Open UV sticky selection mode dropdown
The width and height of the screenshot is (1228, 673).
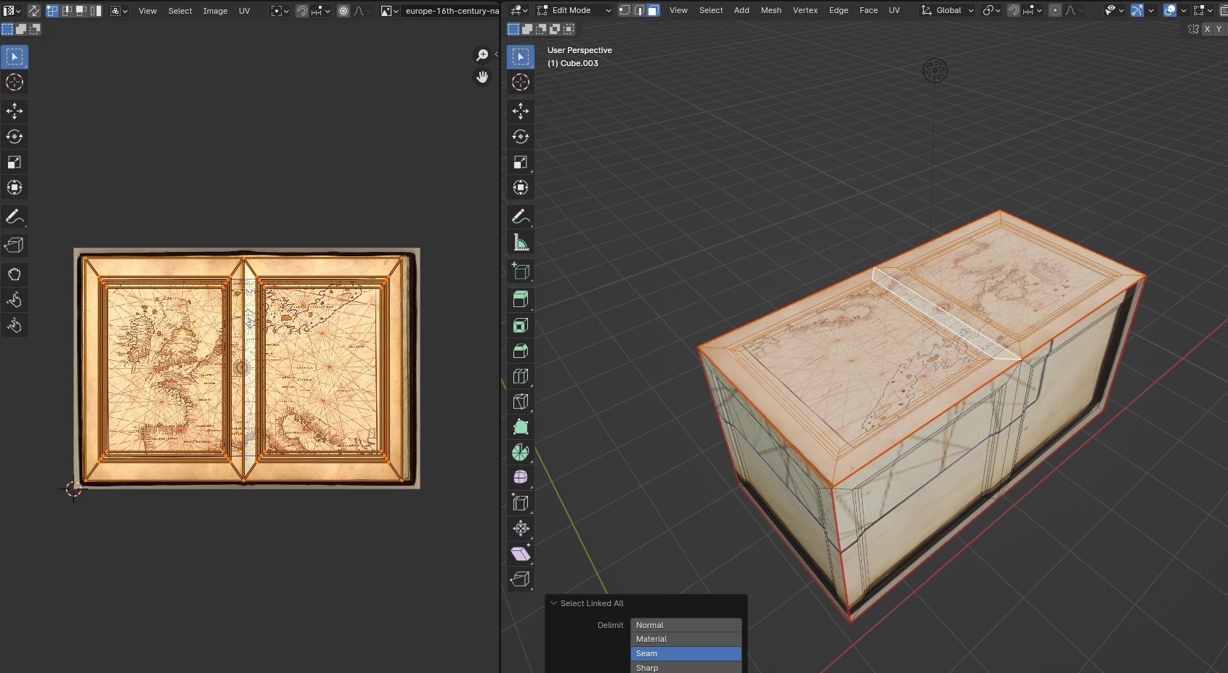click(119, 11)
